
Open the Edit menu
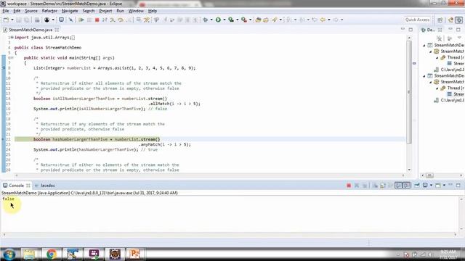(17, 11)
